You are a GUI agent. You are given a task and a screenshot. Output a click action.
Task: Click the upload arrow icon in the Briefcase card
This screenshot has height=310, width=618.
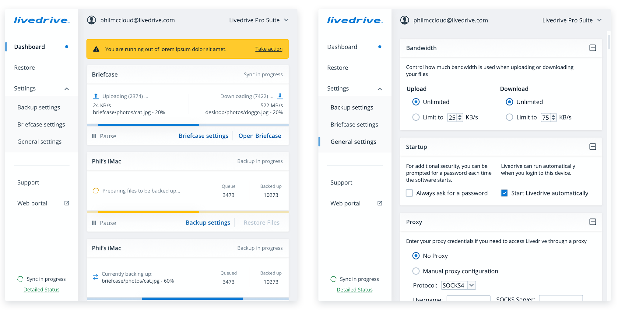tap(96, 96)
